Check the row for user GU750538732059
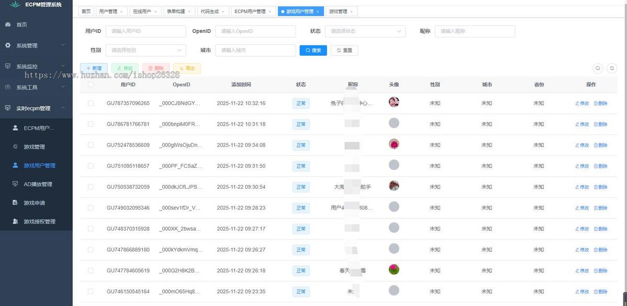Viewport: 627px width, 306px height. coord(90,187)
